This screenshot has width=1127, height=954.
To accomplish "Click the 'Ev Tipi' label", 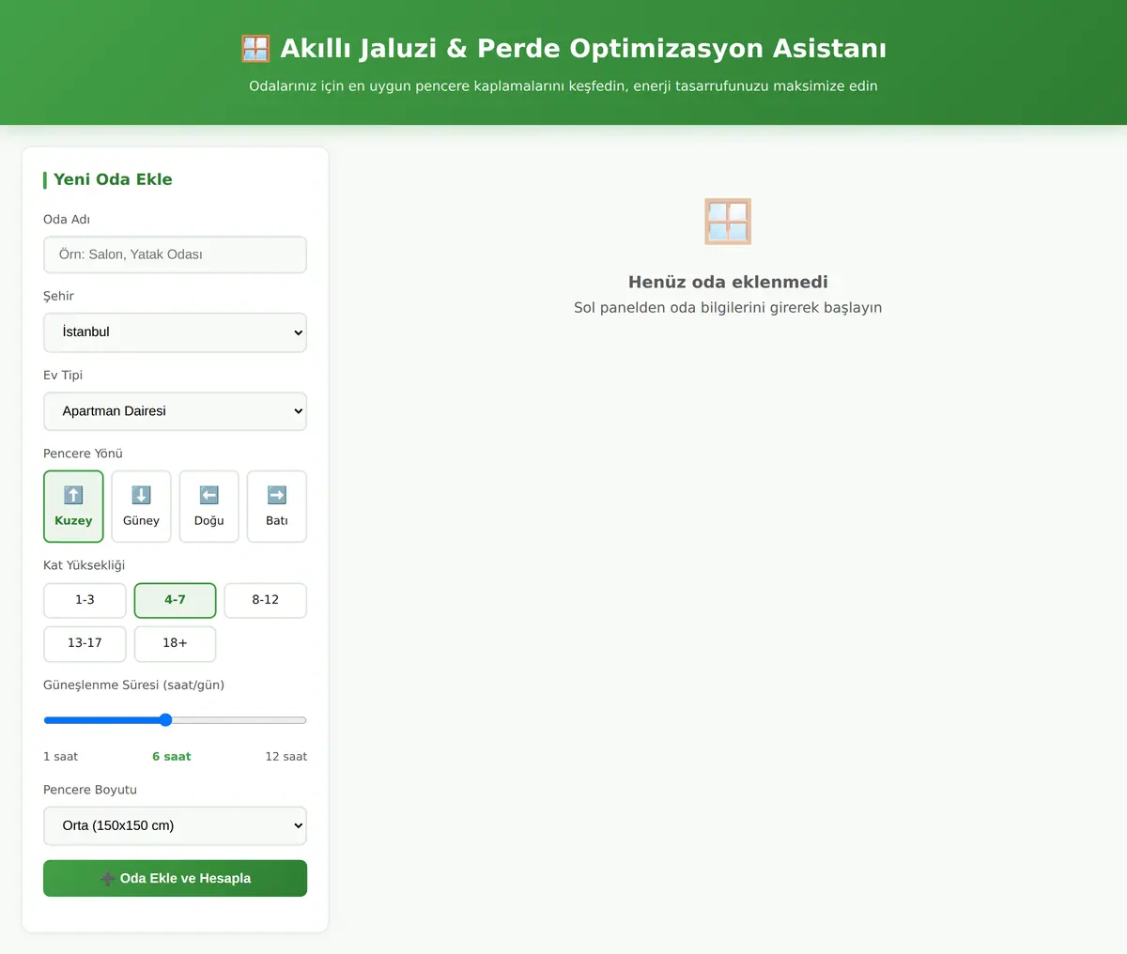I will (63, 376).
